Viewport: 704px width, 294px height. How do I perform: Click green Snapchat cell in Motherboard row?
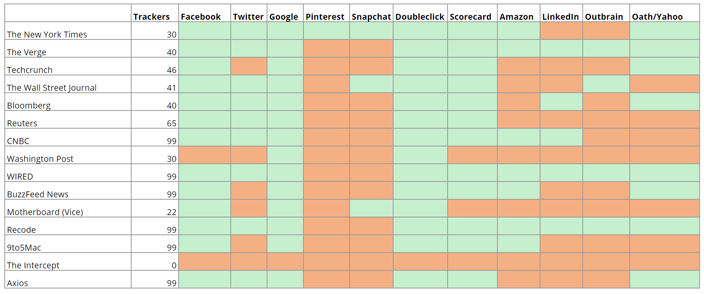coord(371,208)
